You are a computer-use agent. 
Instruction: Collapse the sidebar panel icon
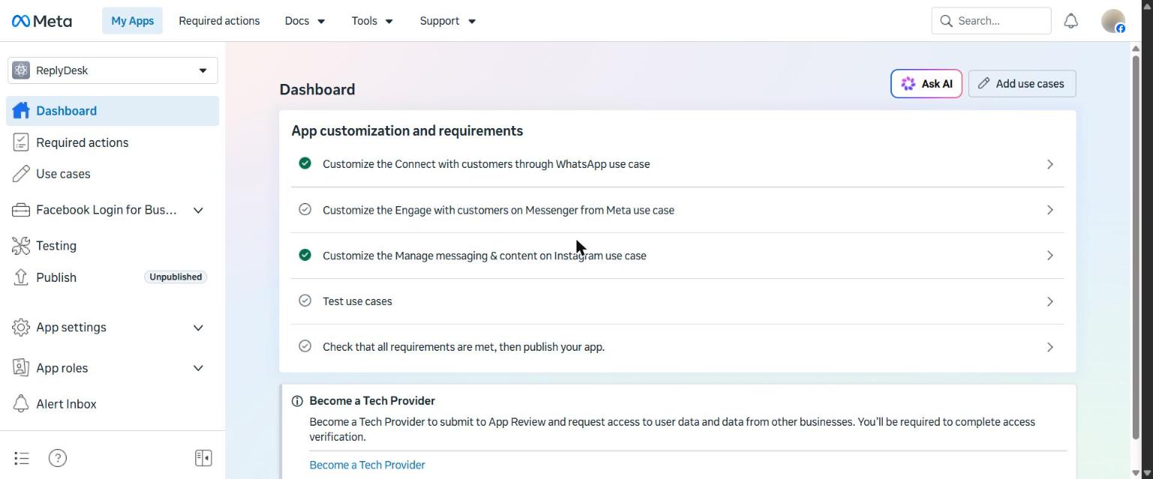pos(203,458)
